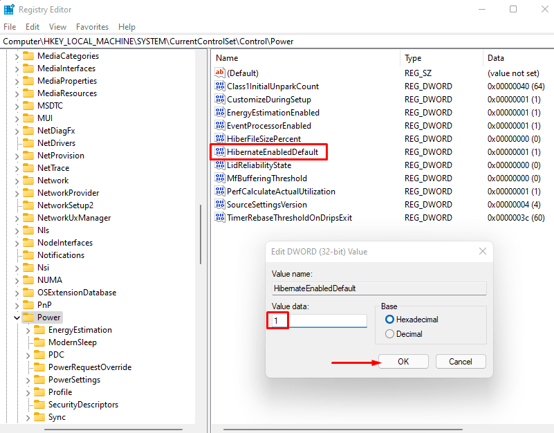Expand the Profile subkey
The width and height of the screenshot is (554, 433).
click(28, 392)
